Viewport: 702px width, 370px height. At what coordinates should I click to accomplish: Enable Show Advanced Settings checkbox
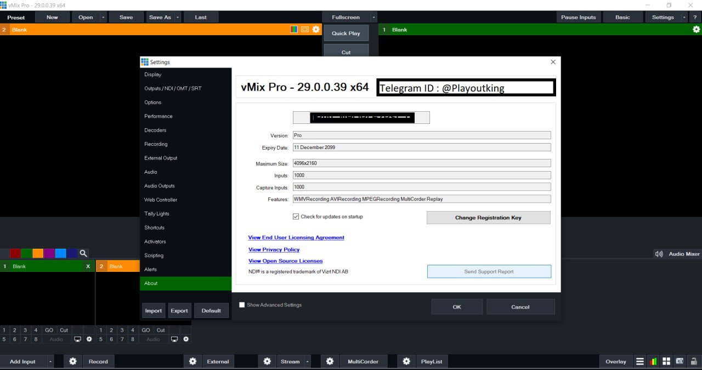pos(242,305)
